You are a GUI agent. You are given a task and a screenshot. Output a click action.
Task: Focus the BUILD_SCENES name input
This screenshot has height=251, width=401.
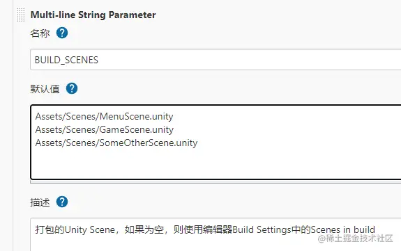tap(215, 60)
